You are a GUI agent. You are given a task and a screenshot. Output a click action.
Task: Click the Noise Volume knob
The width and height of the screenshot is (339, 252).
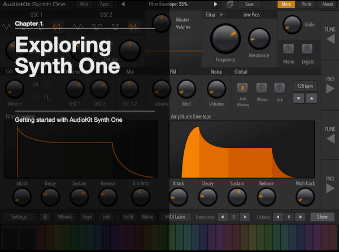(x=216, y=89)
